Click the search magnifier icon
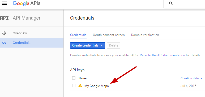The width and height of the screenshot is (205, 97). point(171,3)
